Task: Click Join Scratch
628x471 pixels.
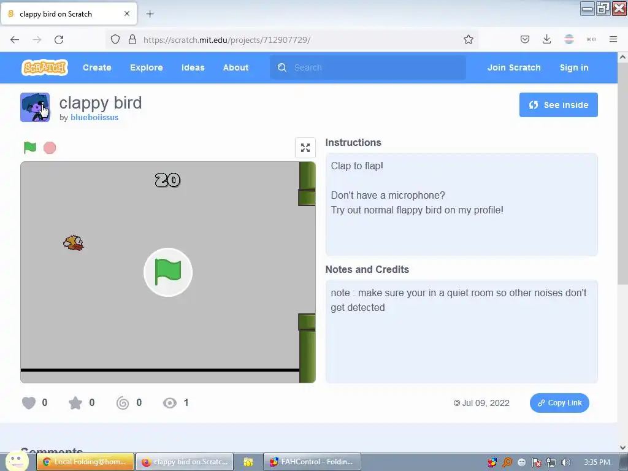Action: pos(514,67)
